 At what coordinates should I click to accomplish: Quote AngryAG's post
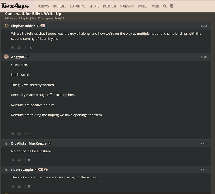point(19,134)
